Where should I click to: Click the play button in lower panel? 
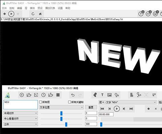point(117,109)
